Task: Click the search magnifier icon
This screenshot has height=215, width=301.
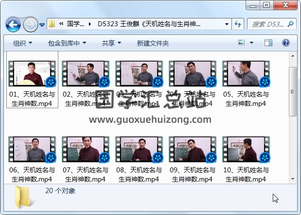Action: tap(290, 24)
